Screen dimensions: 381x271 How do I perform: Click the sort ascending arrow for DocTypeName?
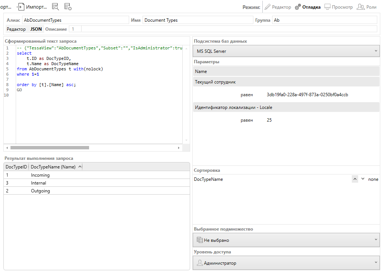(x=355, y=179)
